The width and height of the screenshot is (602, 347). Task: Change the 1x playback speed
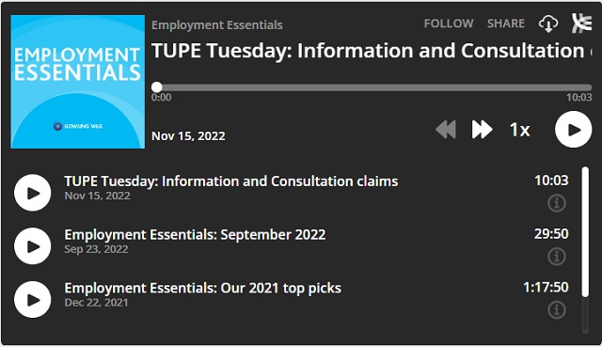520,130
